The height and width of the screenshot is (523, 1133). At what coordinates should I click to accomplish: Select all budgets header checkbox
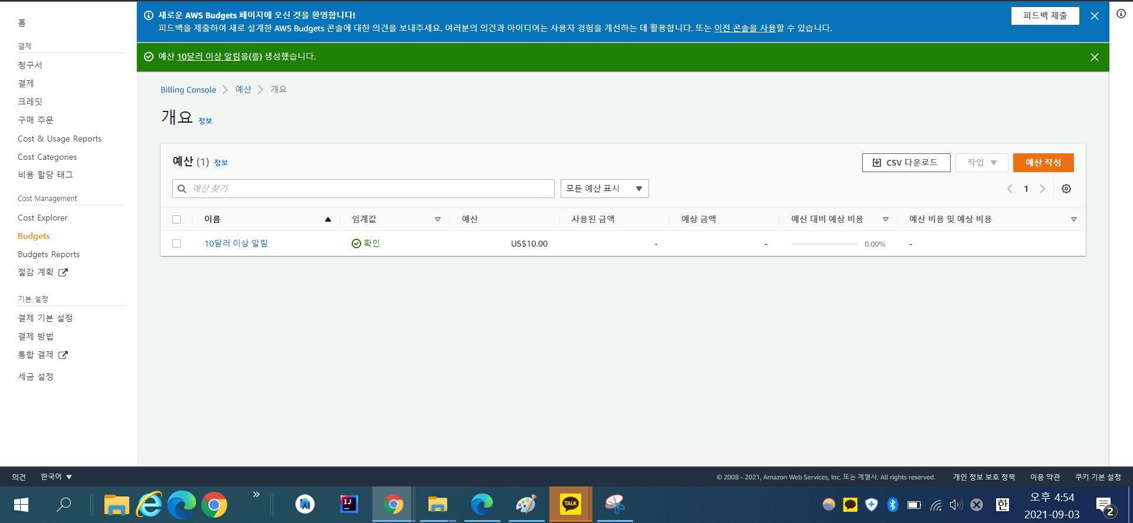click(176, 219)
